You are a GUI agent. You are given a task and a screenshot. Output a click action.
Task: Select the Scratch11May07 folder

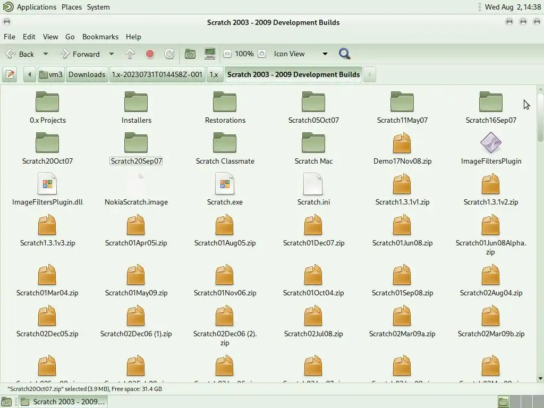(x=402, y=107)
